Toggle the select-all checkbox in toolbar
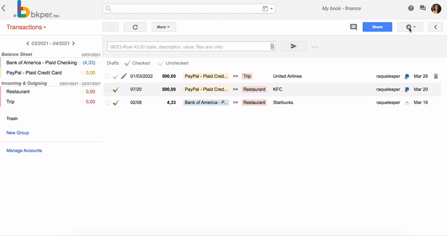Viewport: 447px width, 236px height. pos(111,27)
